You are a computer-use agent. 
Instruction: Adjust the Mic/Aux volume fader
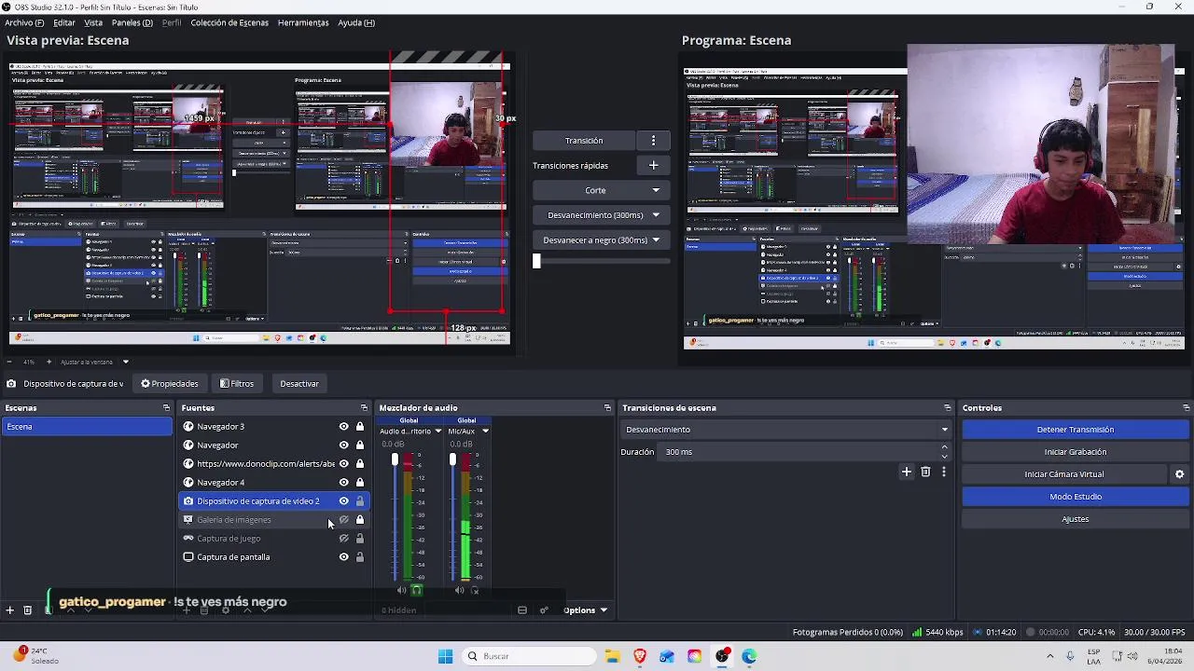point(452,459)
